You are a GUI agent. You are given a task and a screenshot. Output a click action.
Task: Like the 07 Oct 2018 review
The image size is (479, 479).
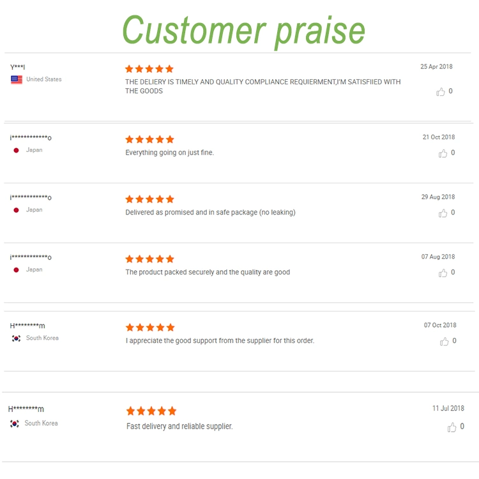(x=444, y=342)
